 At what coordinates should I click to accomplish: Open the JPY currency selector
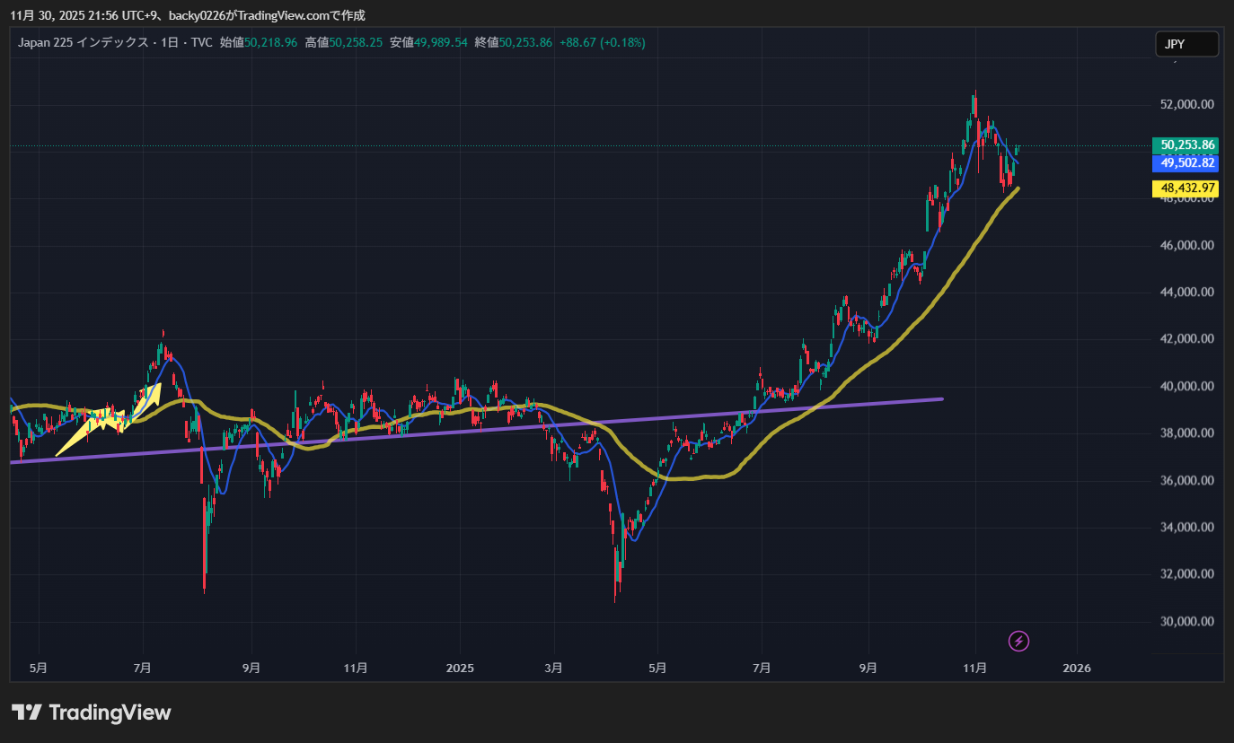click(x=1186, y=44)
